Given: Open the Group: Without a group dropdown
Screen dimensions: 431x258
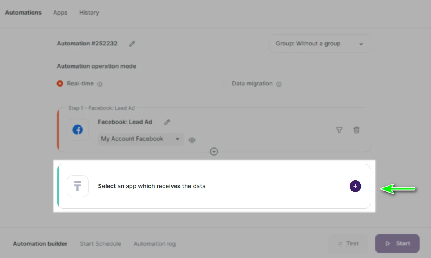Looking at the screenshot, I should pos(319,44).
